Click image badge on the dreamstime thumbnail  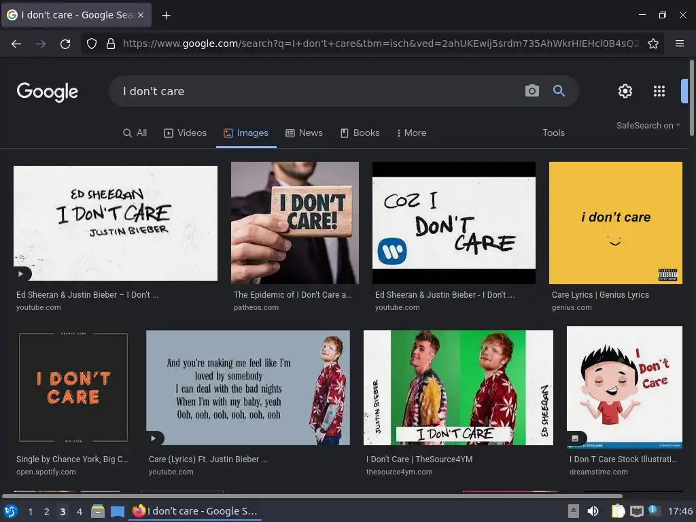click(x=575, y=438)
